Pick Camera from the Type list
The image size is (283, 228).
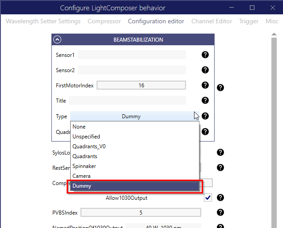(x=135, y=176)
